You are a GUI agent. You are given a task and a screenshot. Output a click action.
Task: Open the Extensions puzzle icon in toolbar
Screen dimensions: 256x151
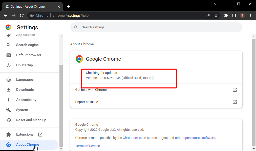[x=226, y=15]
